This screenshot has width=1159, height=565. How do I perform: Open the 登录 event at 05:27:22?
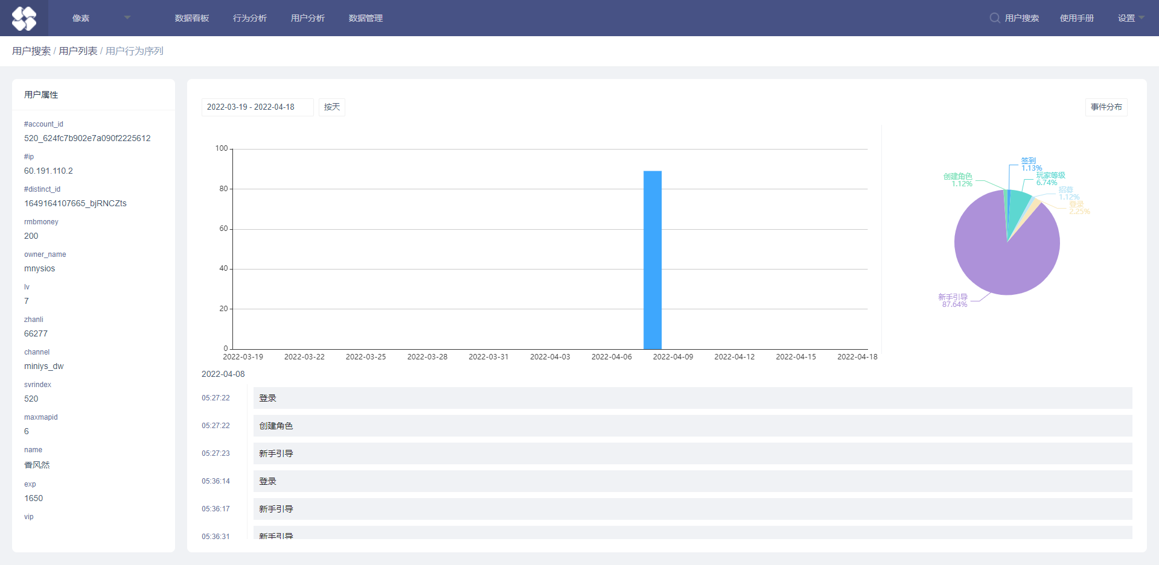tap(692, 398)
